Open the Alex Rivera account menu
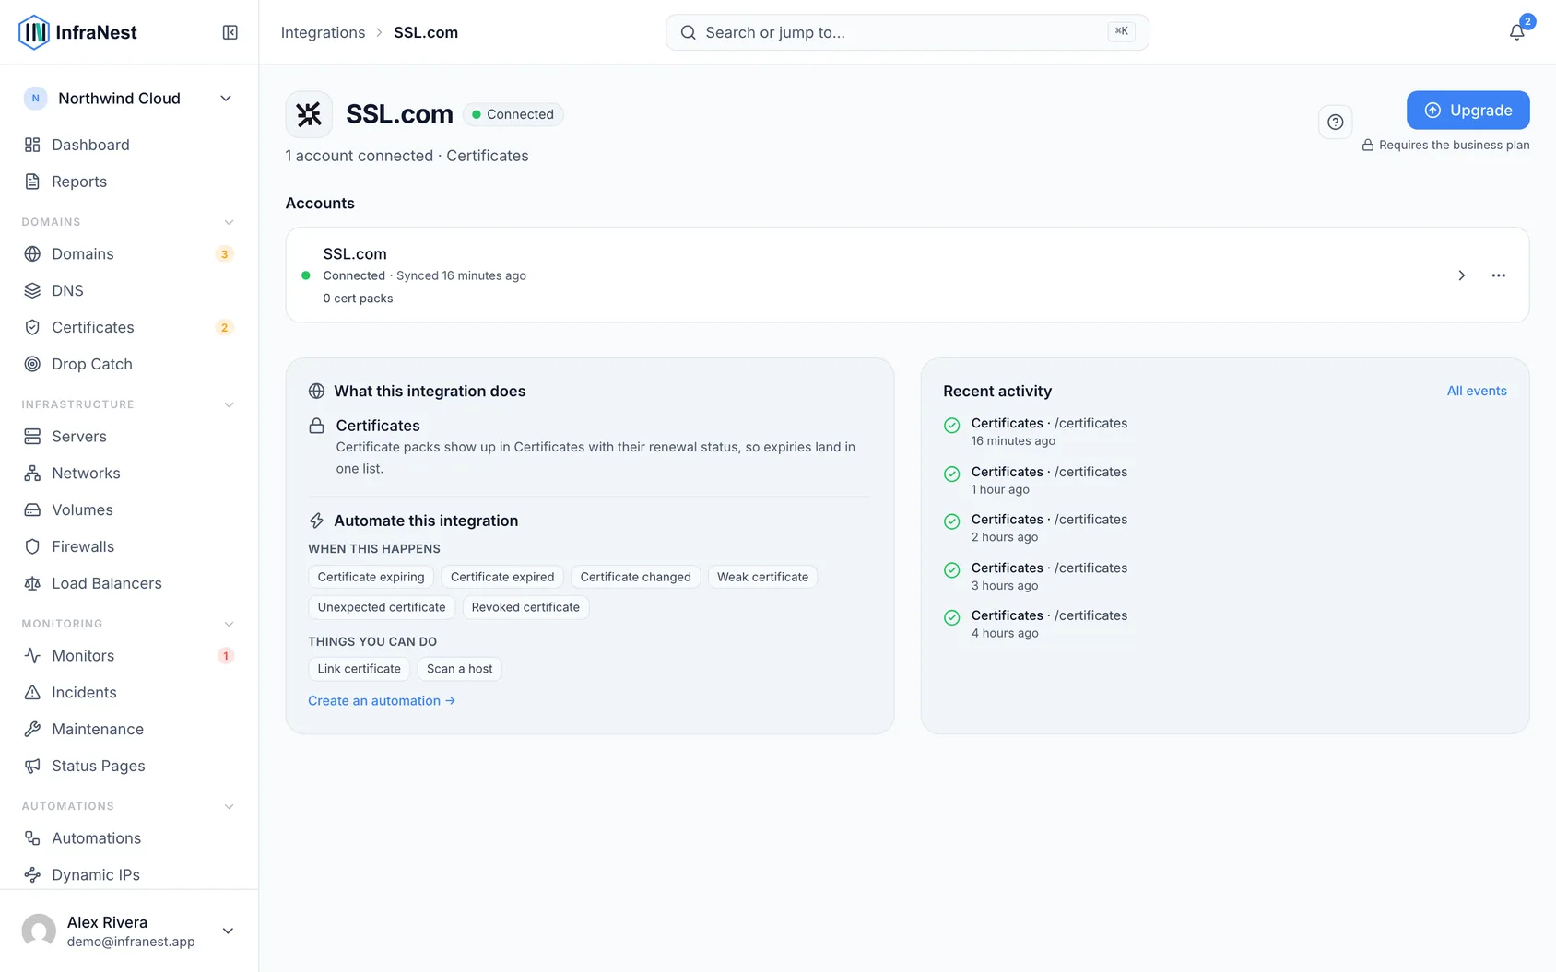Screen dimensions: 1556x972 (x=129, y=931)
